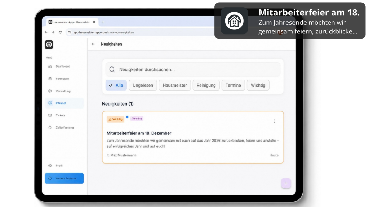This screenshot has height=207, width=369.
Task: Click the Intranet bell icon
Action: coord(50,103)
